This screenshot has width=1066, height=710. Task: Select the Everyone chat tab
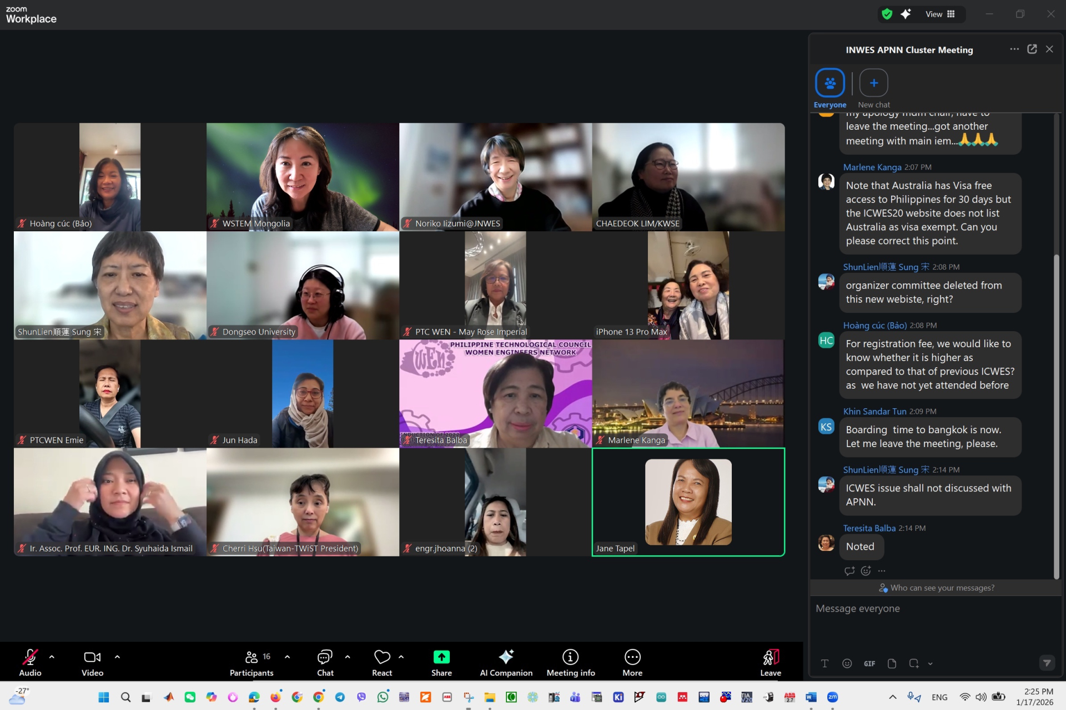tap(829, 83)
